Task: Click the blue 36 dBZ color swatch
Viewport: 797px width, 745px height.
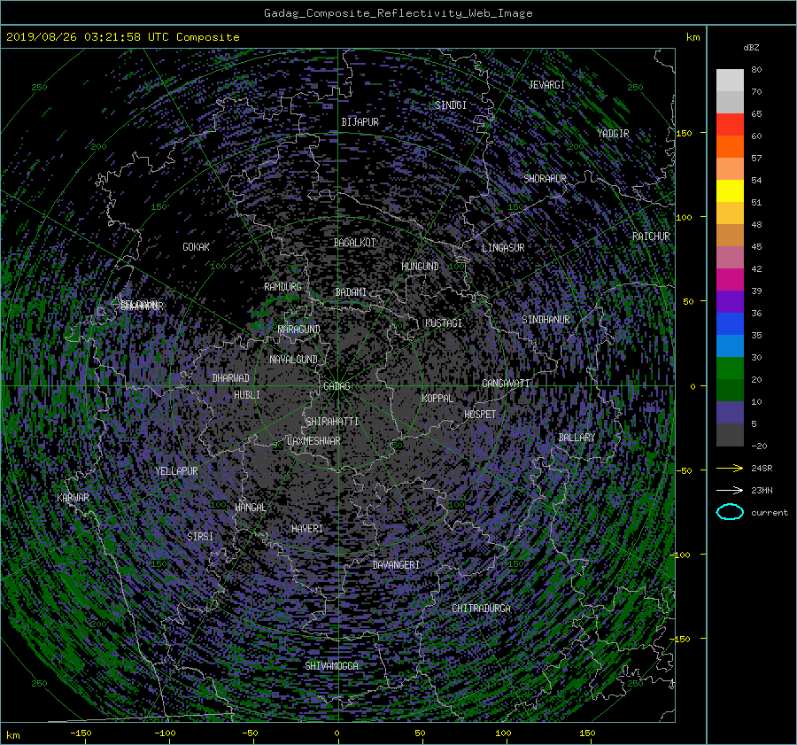Action: point(730,323)
